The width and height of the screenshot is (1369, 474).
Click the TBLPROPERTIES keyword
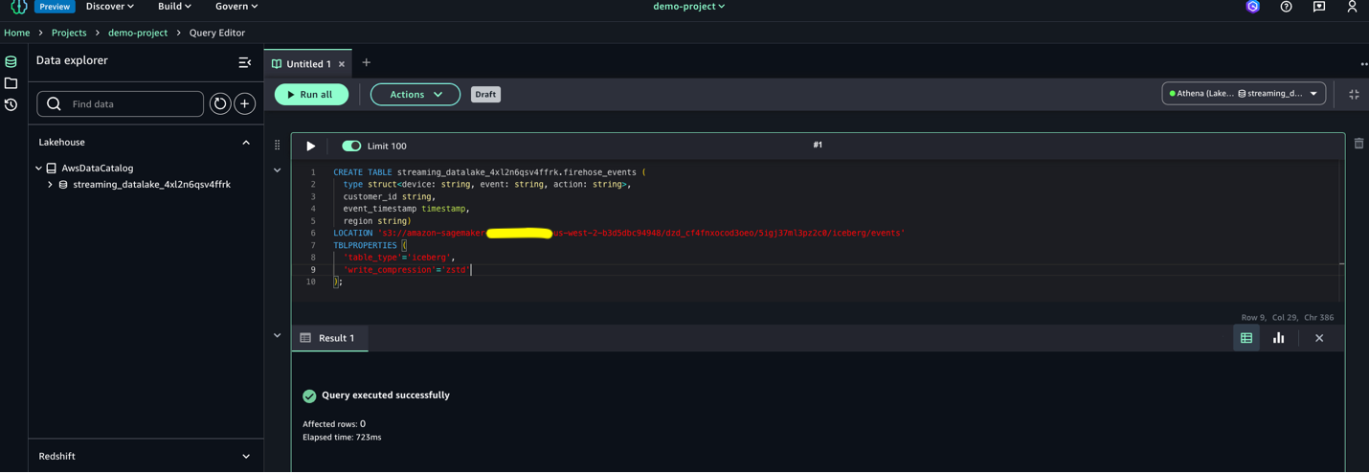(365, 245)
